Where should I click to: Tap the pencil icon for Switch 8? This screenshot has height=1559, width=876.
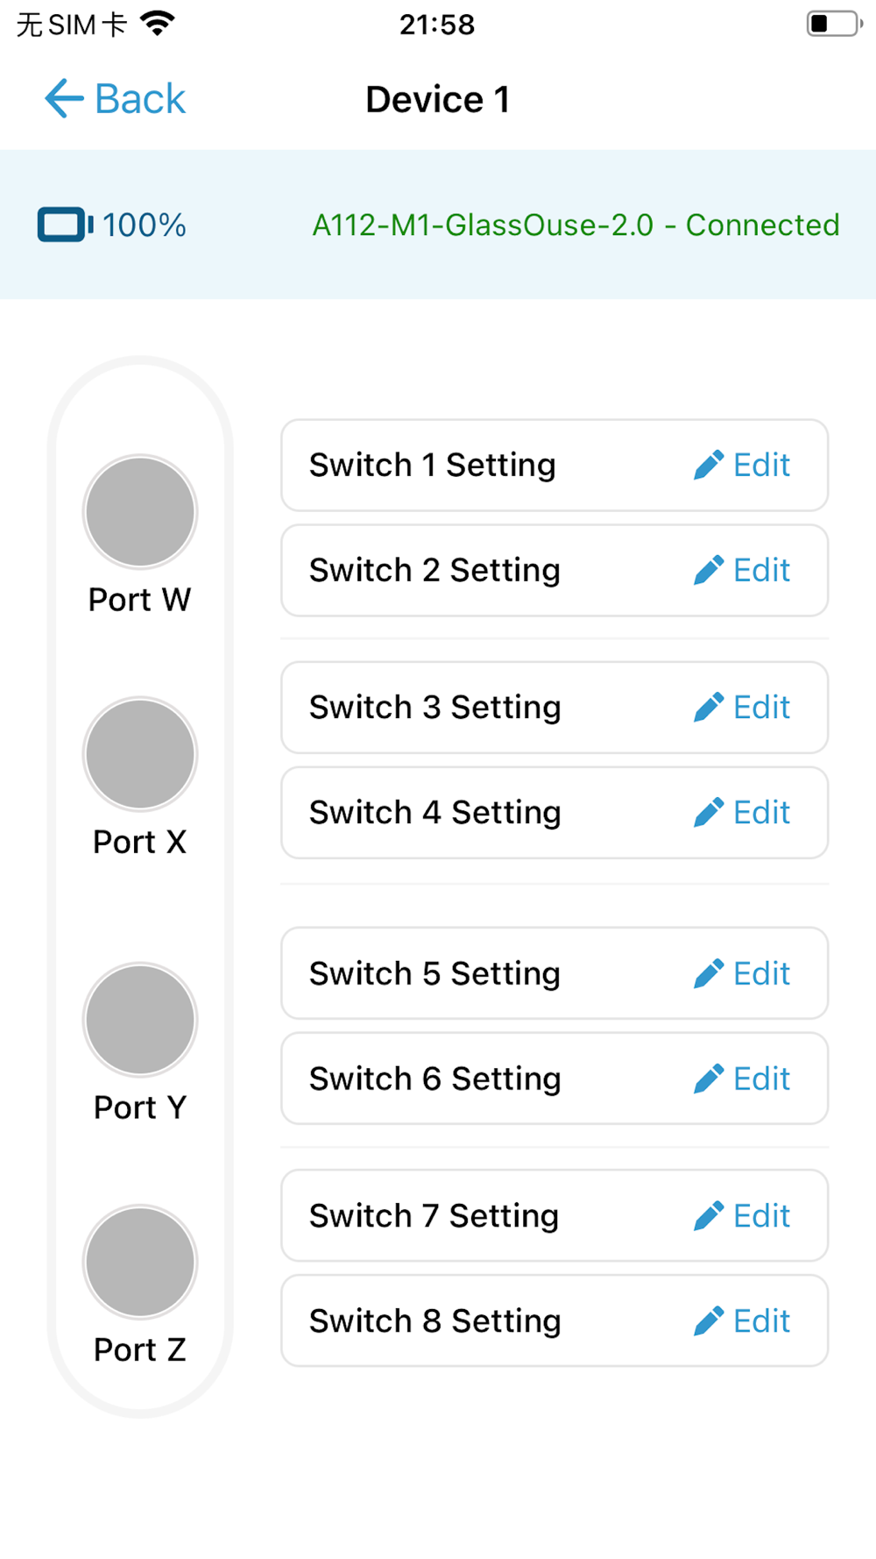708,1321
